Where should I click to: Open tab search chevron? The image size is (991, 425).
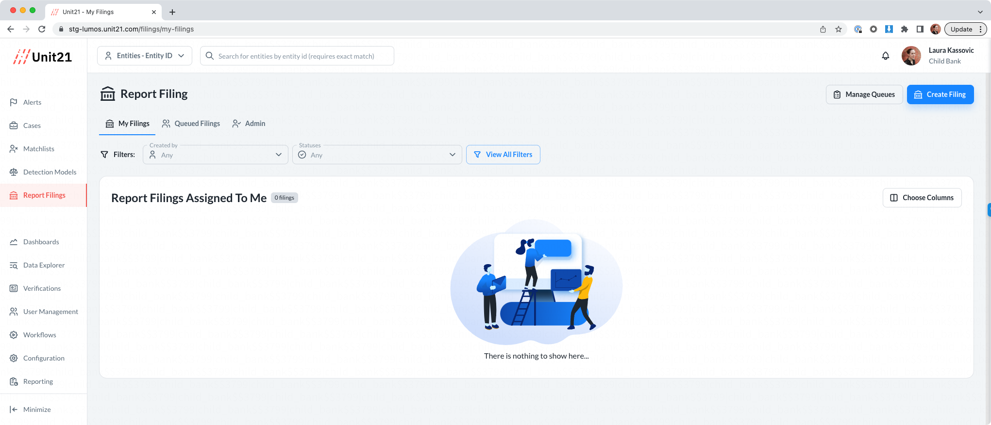(x=980, y=12)
